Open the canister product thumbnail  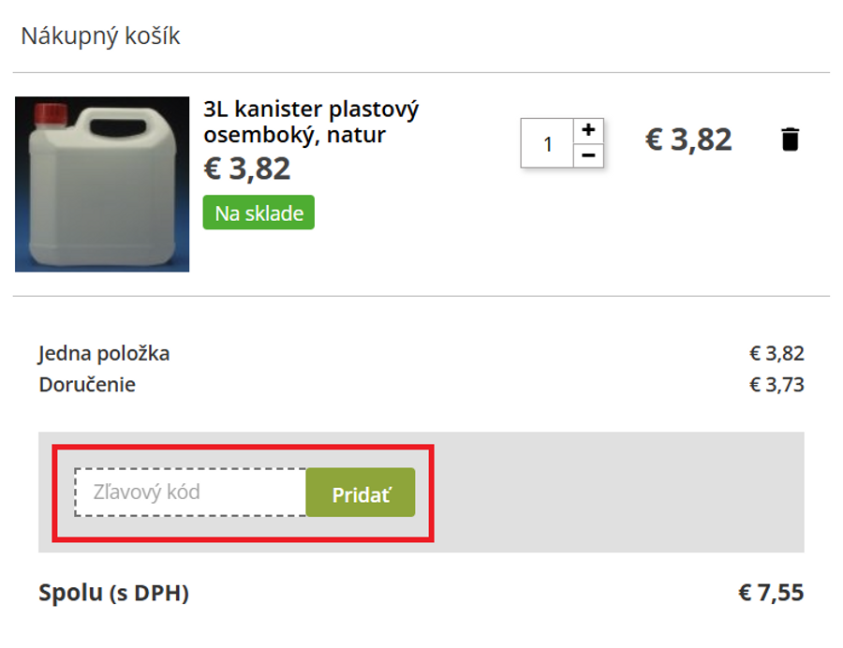(102, 184)
